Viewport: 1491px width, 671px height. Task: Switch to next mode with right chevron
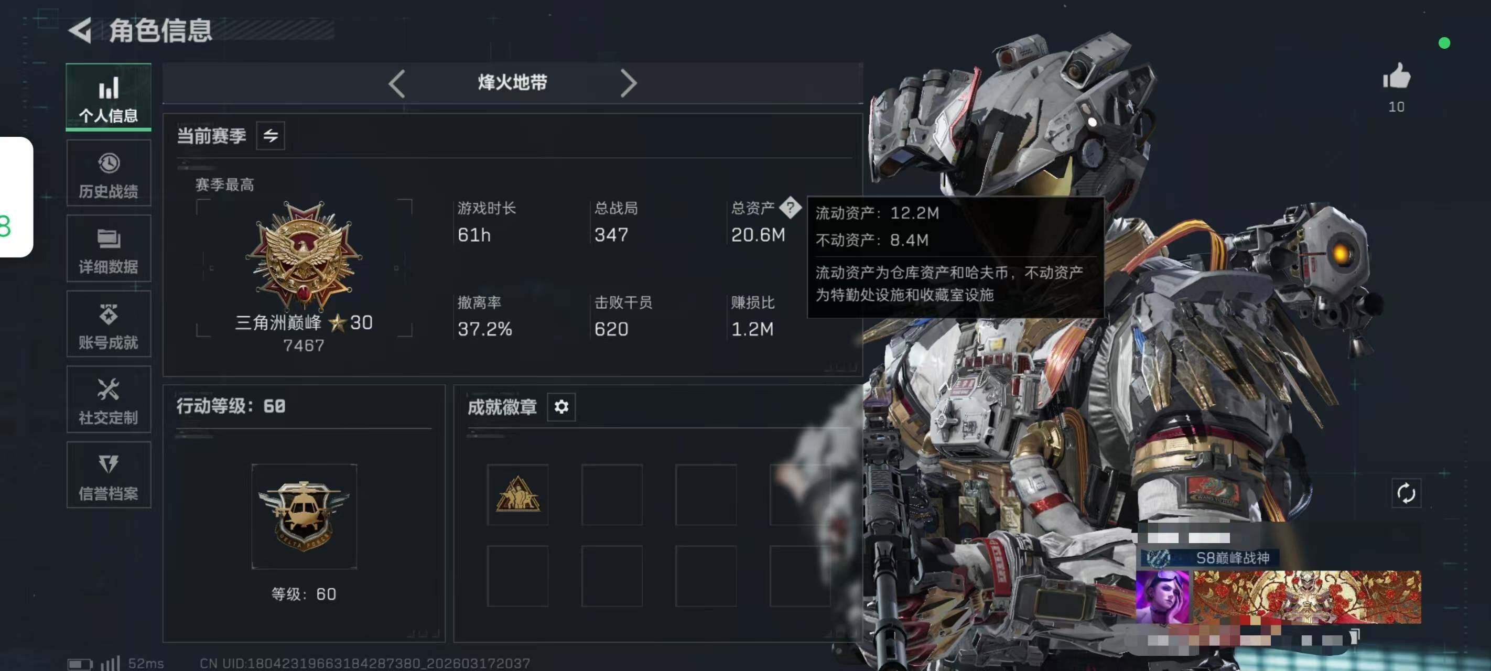click(629, 83)
